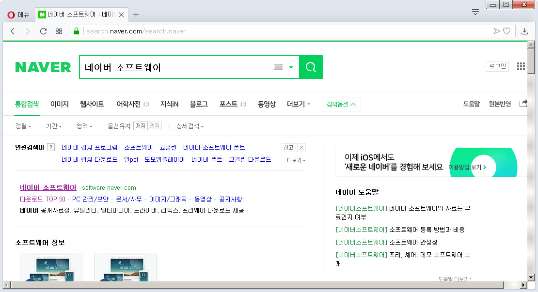Screen dimensions: 538x292
Task: Open the Speed Dial grid
Action: [x=59, y=31]
